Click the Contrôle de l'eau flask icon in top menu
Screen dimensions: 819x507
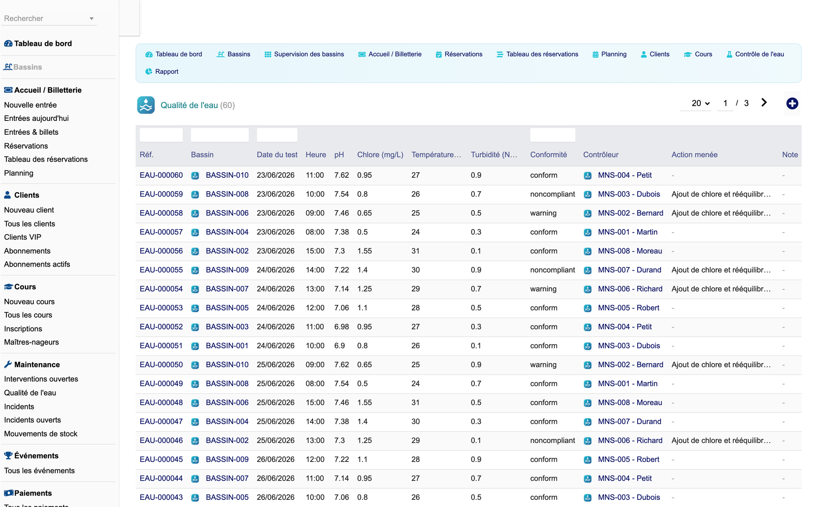[x=729, y=54]
